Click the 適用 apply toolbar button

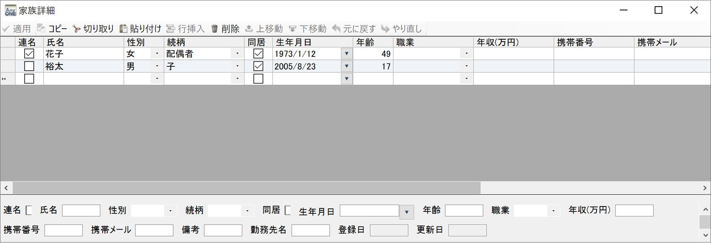click(x=17, y=29)
